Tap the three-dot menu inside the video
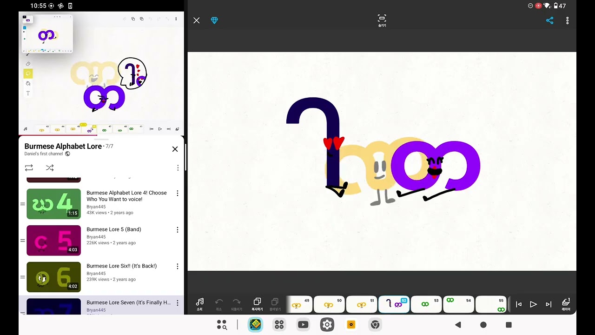Screen dimensions: 595x335 tap(176, 19)
